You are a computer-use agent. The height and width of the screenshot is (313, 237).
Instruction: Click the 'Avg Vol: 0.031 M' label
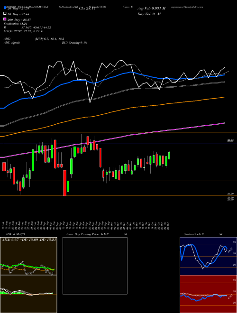click(152, 9)
